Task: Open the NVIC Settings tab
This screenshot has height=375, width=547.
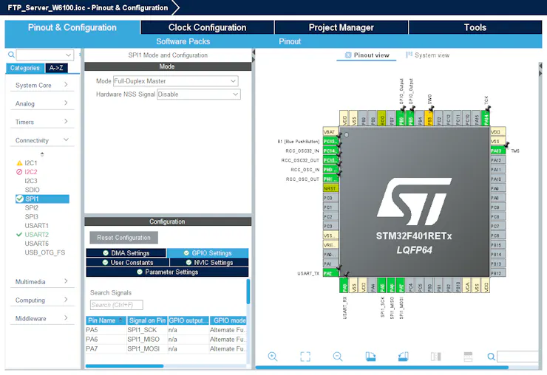Action: [209, 263]
